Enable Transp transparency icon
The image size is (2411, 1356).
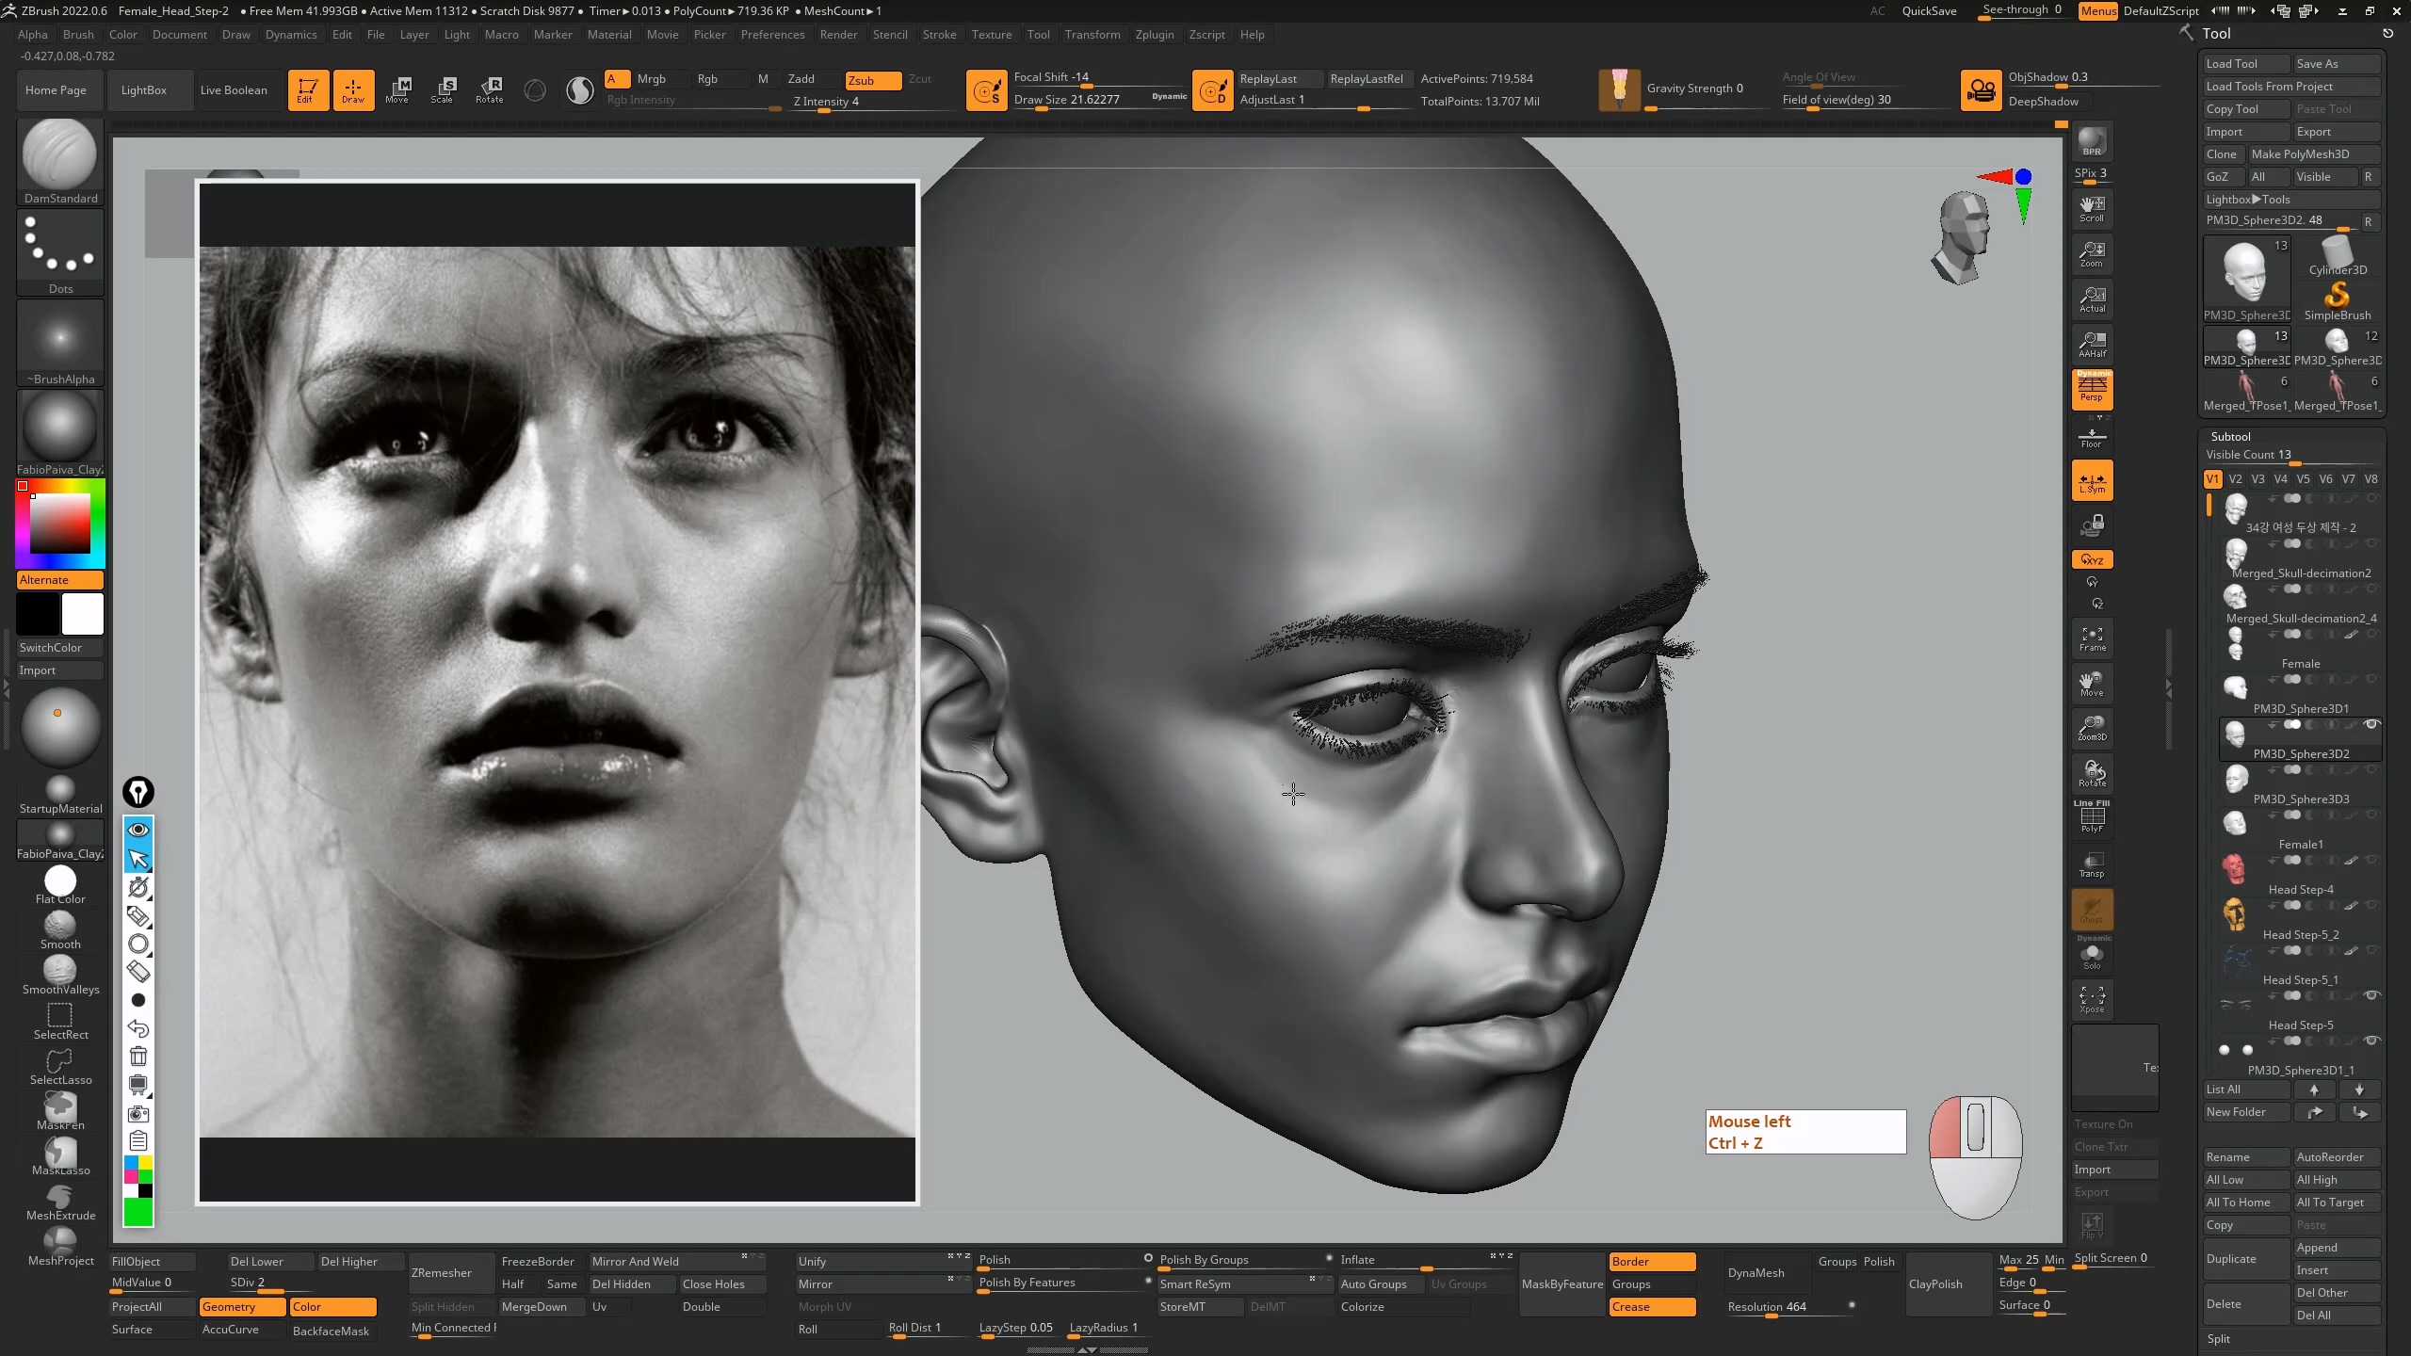(2092, 864)
